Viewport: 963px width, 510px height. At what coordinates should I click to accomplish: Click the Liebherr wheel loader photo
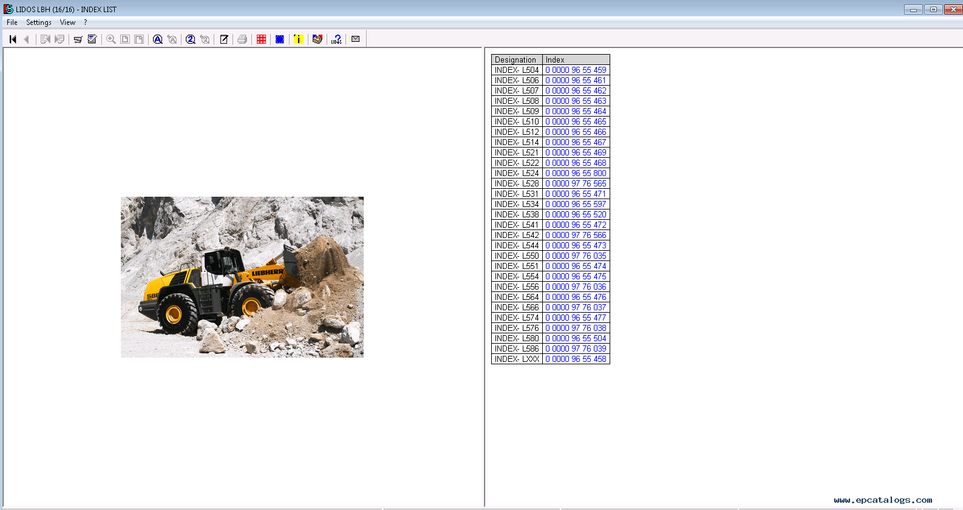242,277
